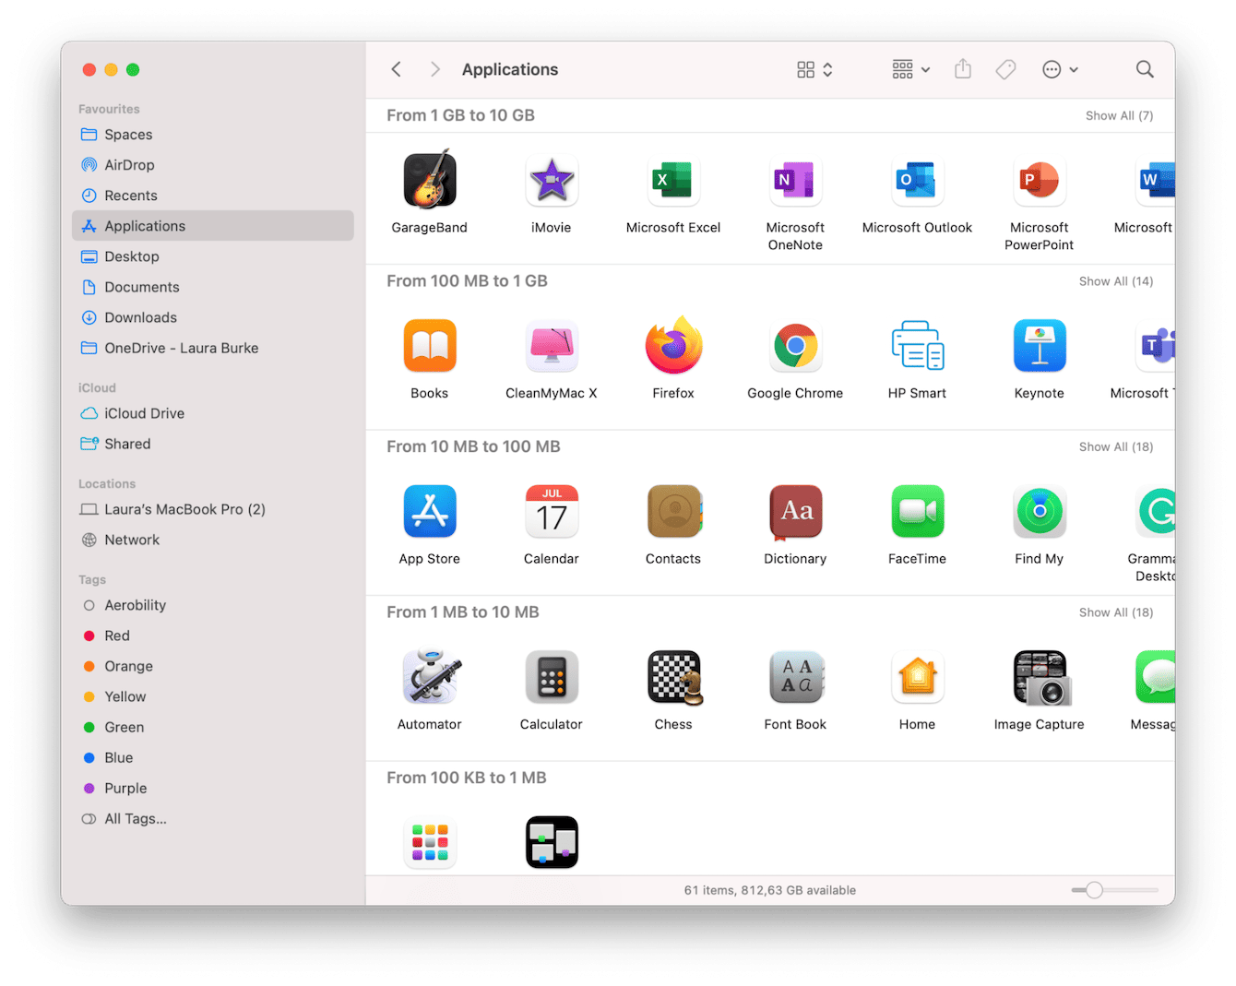
Task: Open the Share menu
Action: click(962, 69)
